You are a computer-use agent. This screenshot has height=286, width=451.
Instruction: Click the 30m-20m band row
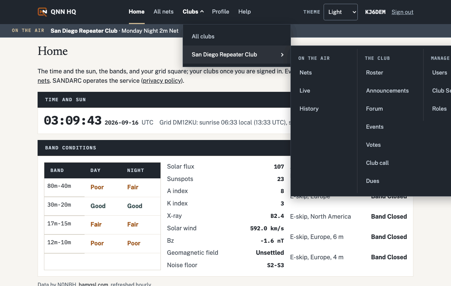[102, 206]
